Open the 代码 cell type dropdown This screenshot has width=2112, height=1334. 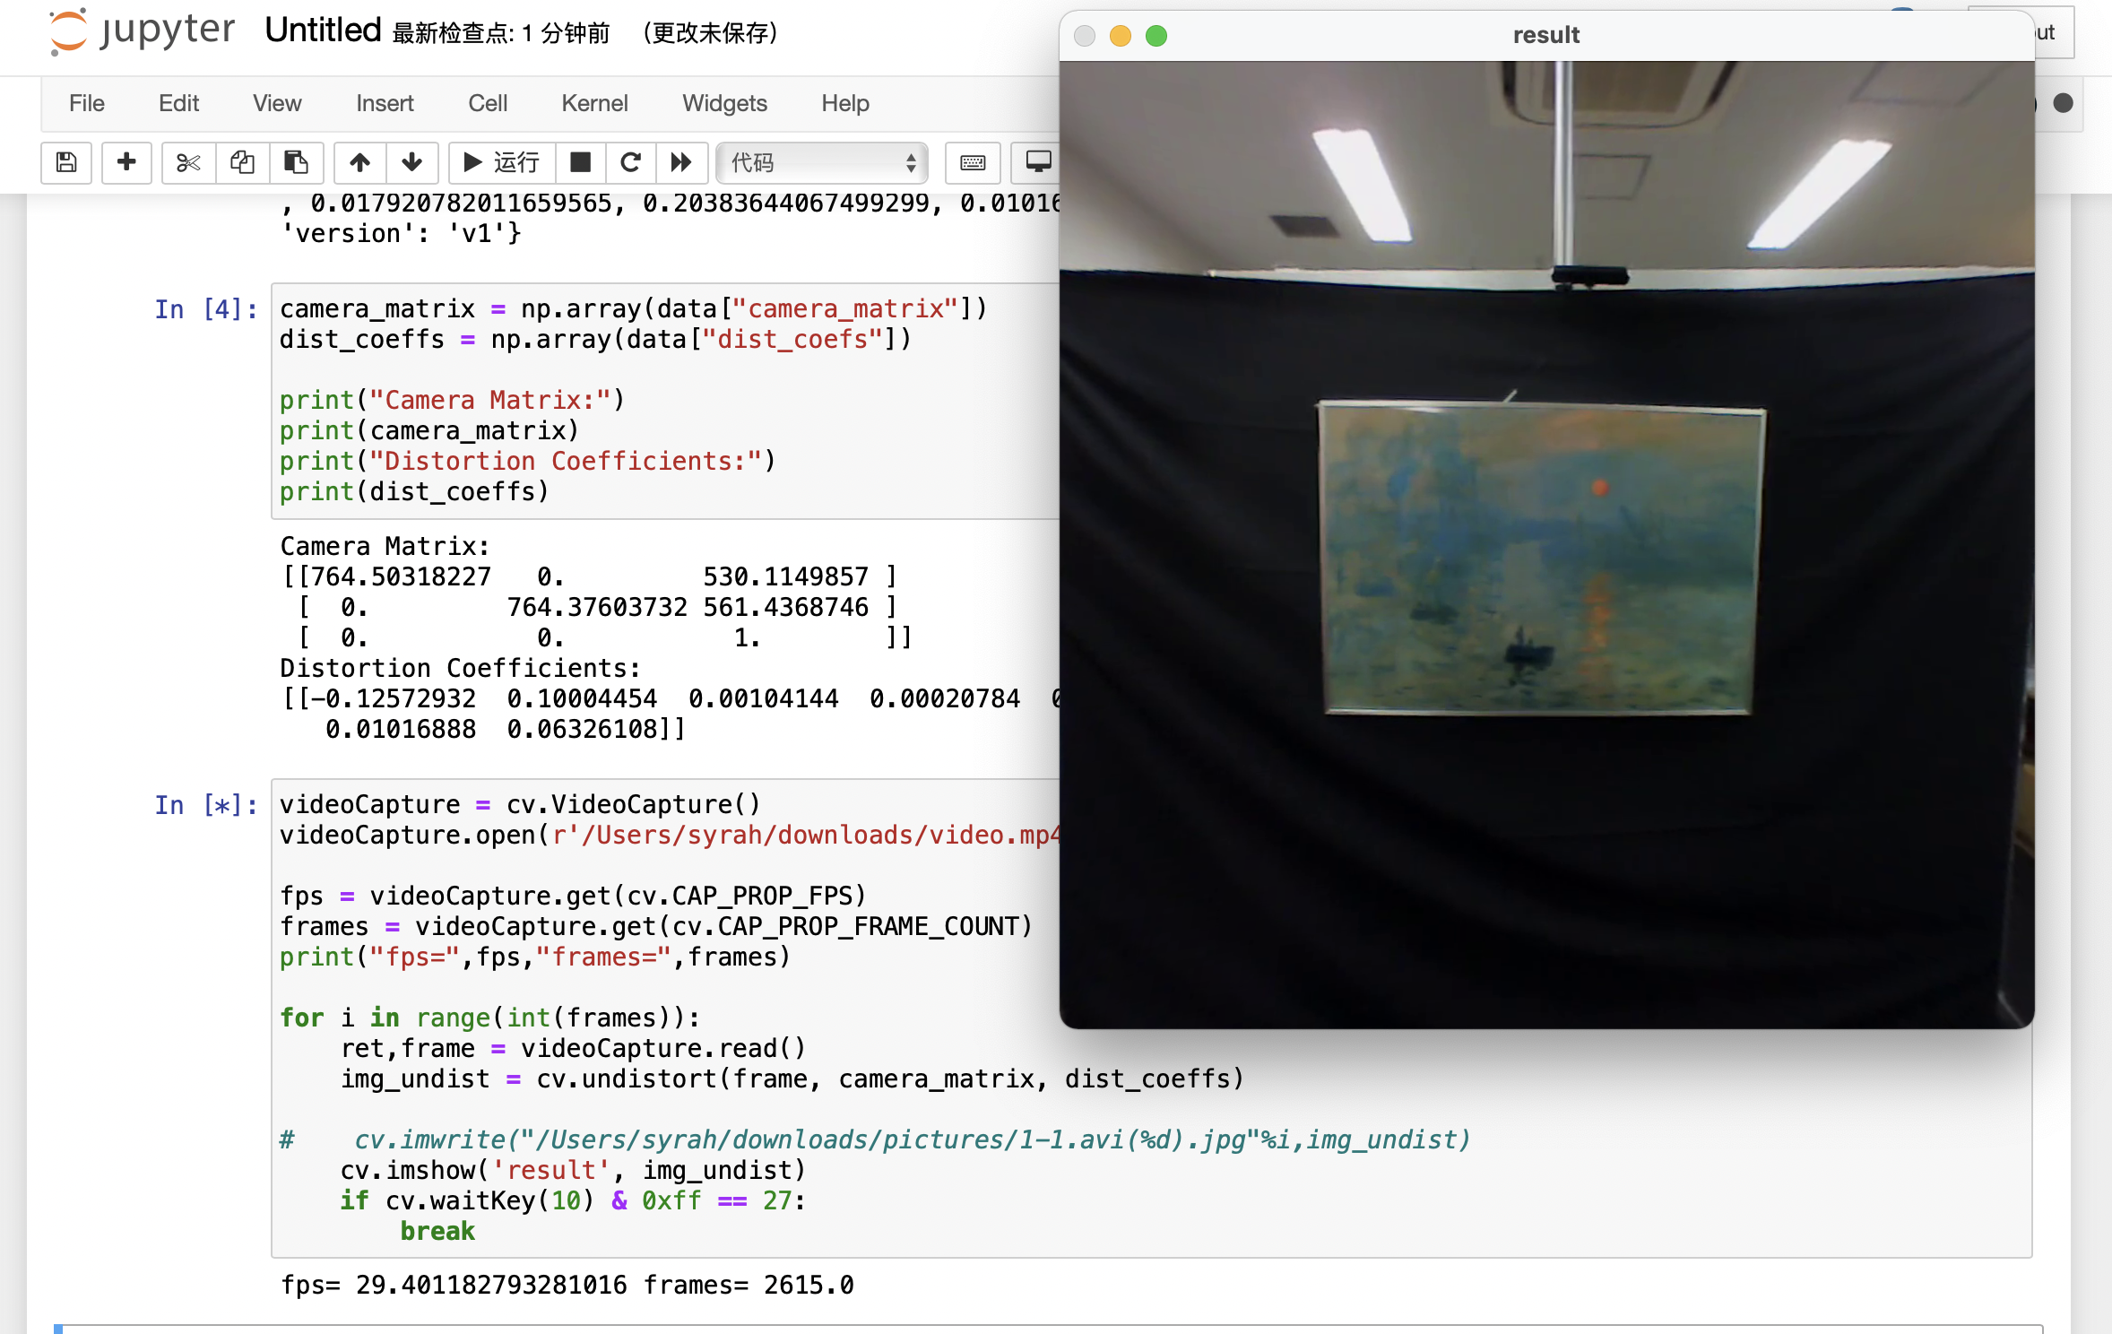(x=822, y=162)
